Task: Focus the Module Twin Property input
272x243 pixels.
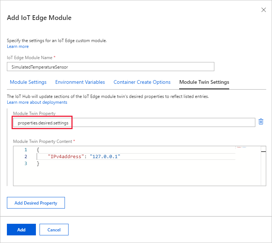Action: 134,123
